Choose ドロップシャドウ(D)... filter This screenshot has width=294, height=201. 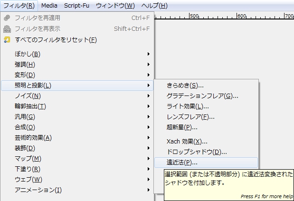click(206, 152)
